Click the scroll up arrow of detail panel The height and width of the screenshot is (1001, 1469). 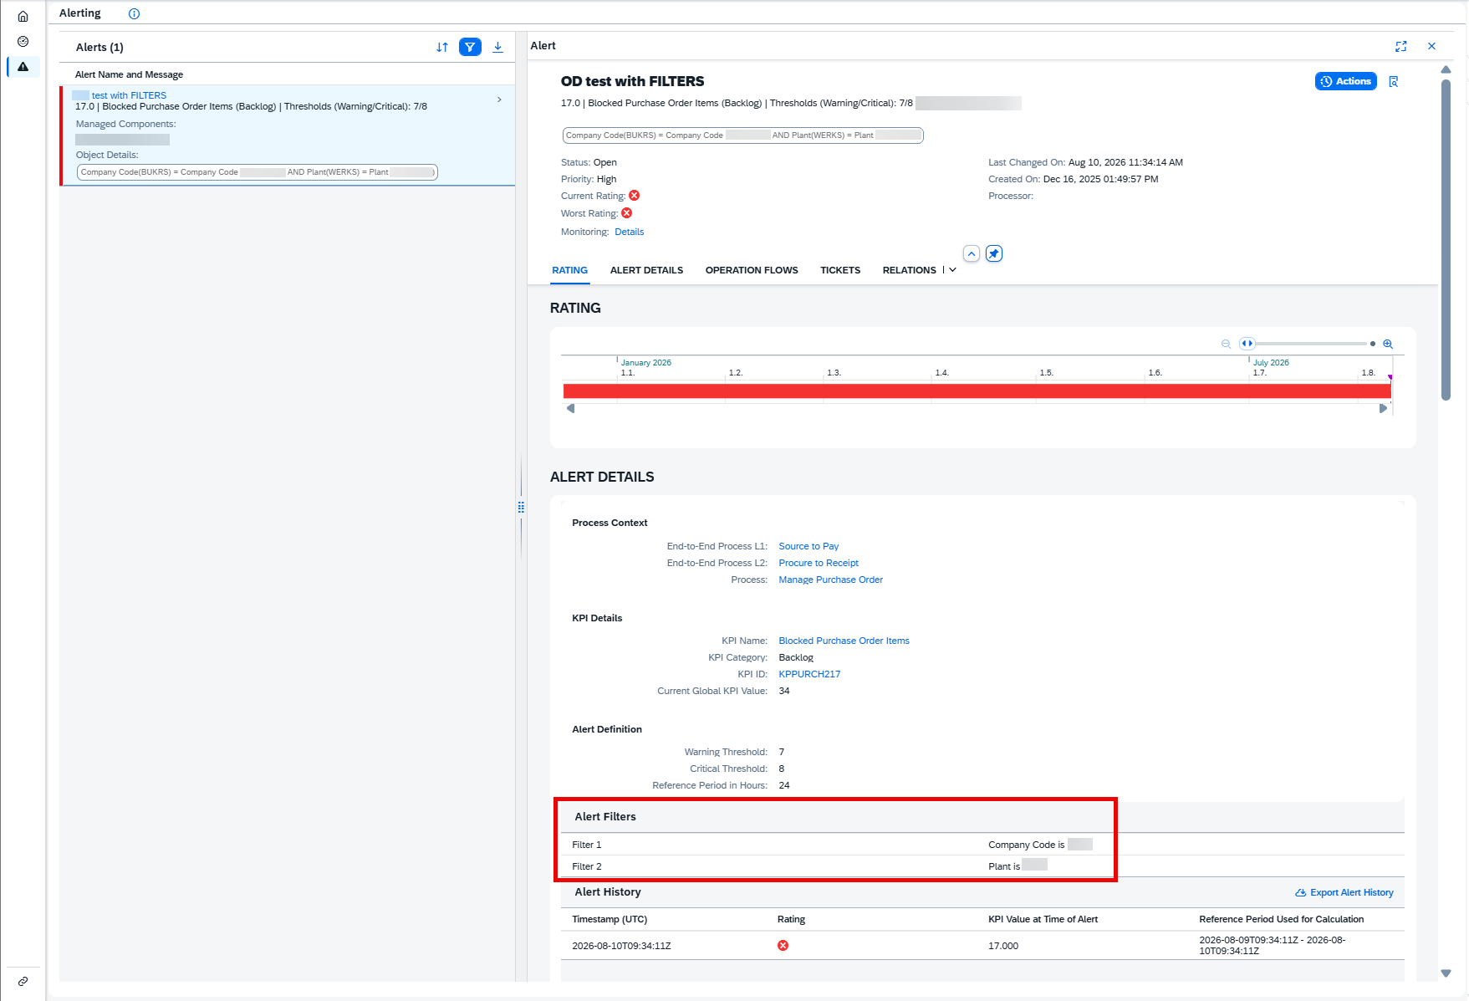[1446, 69]
